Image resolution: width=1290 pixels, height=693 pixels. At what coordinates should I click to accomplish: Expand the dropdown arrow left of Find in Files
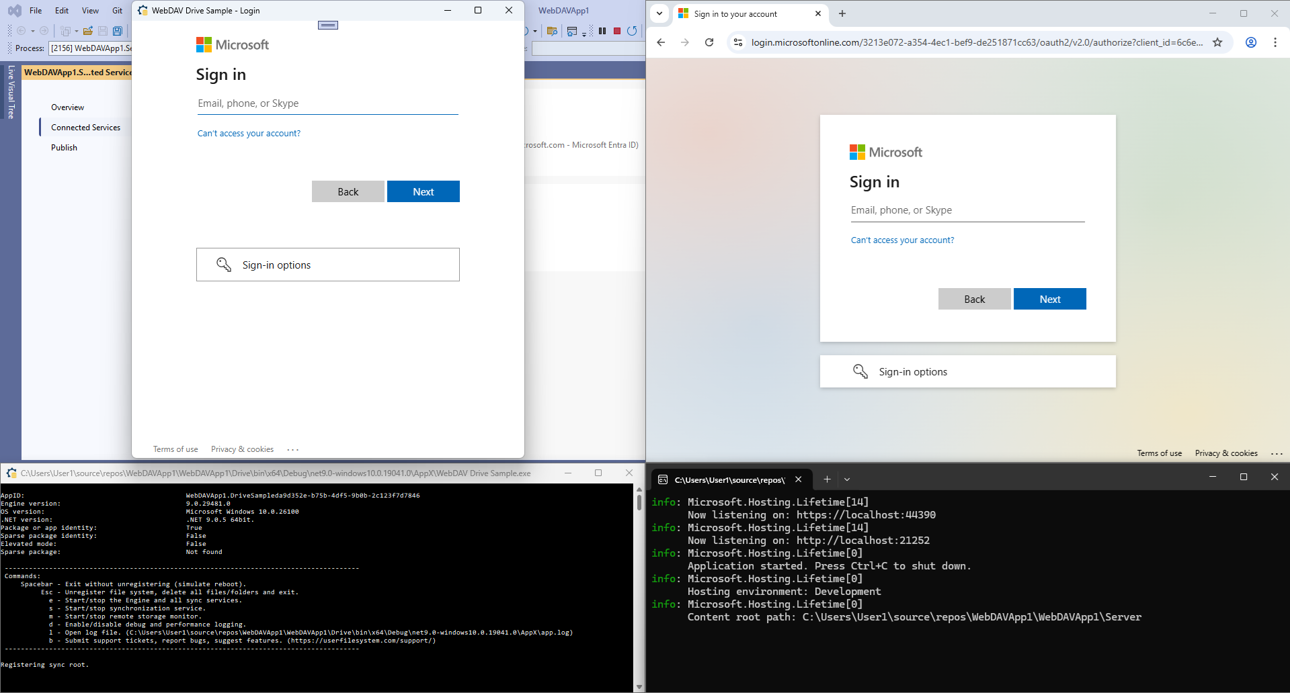pos(535,31)
